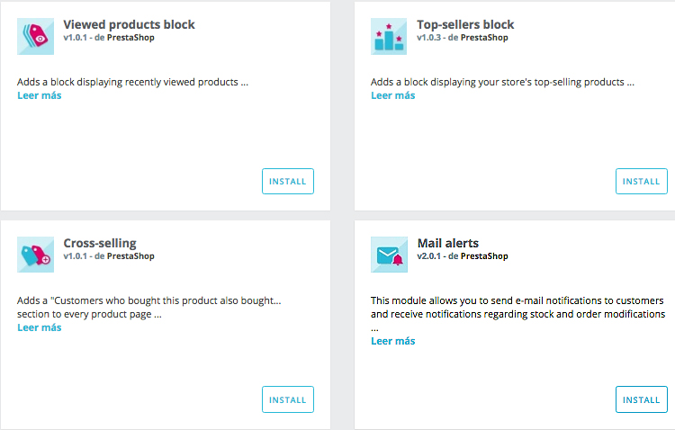Click the Viewed products block module icon
This screenshot has height=430, width=675.
tap(36, 36)
